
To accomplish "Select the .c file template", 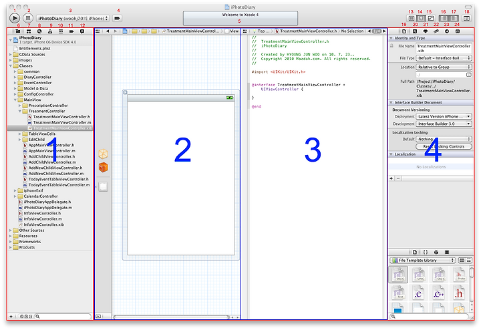I will [x=418, y=293].
